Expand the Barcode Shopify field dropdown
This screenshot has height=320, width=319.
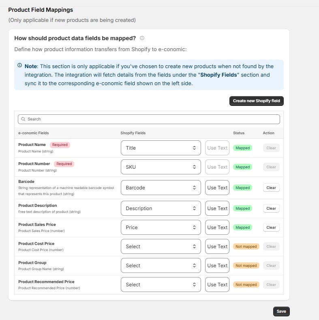click(x=161, y=187)
